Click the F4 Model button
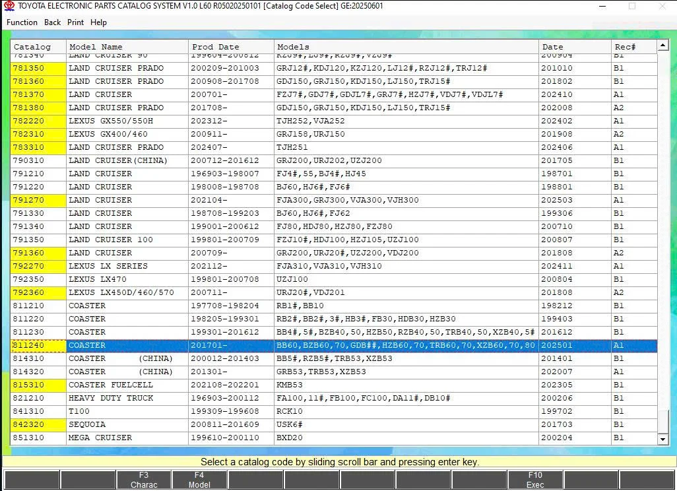 coord(199,480)
